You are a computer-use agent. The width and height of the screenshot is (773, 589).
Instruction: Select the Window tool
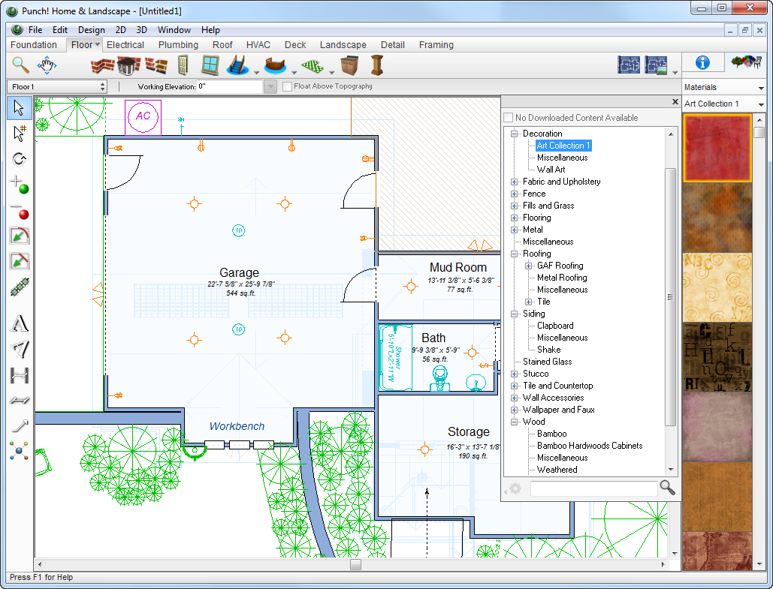210,66
